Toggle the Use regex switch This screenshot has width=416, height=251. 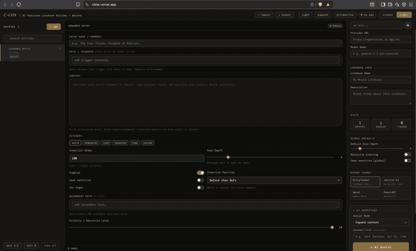click(x=201, y=187)
